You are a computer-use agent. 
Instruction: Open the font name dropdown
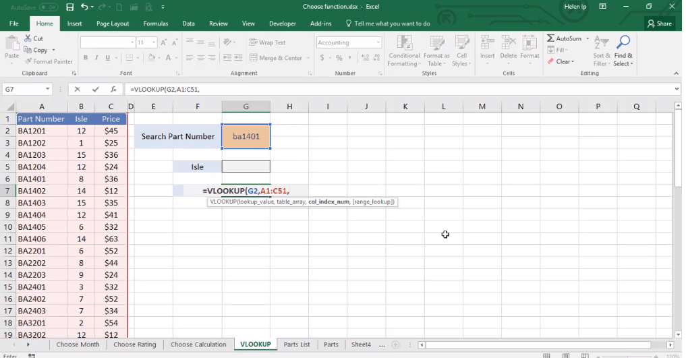coord(133,42)
